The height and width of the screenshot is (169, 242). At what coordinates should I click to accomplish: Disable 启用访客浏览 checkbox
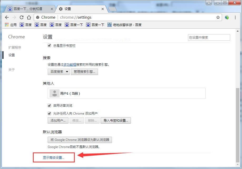point(49,105)
